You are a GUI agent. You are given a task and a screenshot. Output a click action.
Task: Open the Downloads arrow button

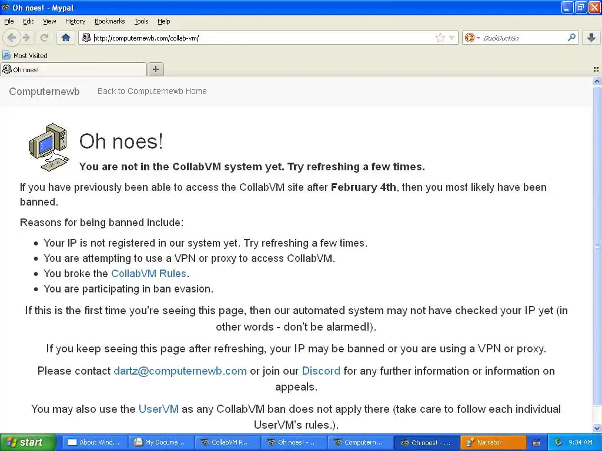(x=591, y=38)
